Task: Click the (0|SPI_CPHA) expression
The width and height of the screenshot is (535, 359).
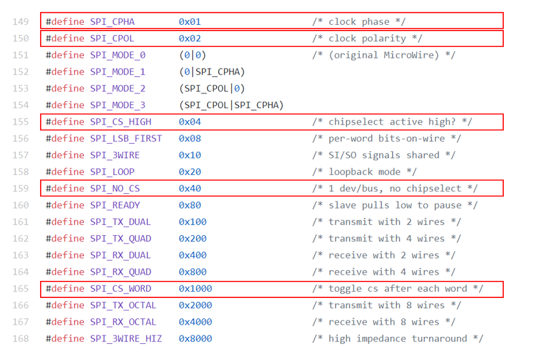Action: [212, 72]
